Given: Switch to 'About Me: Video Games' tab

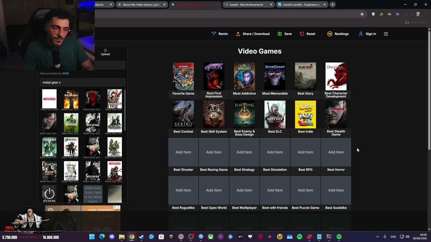Looking at the screenshot, I should pos(142,5).
